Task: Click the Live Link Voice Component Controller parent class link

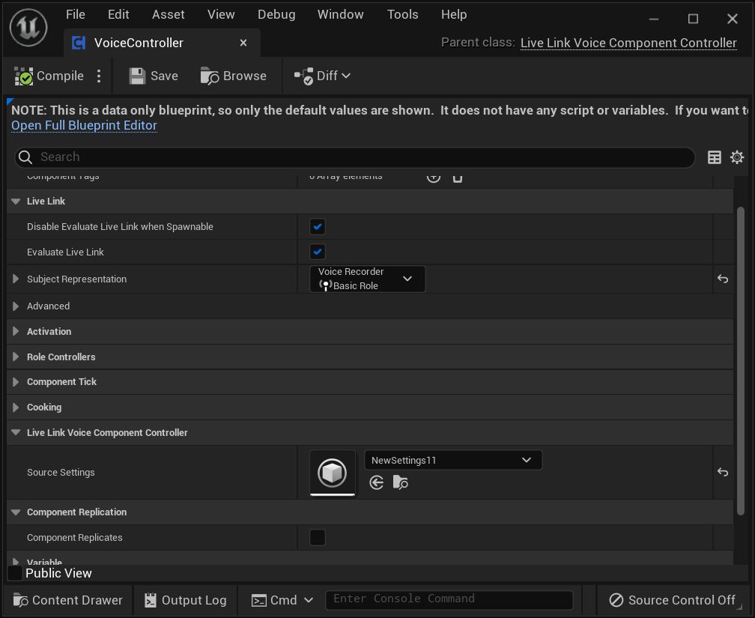Action: (x=628, y=43)
